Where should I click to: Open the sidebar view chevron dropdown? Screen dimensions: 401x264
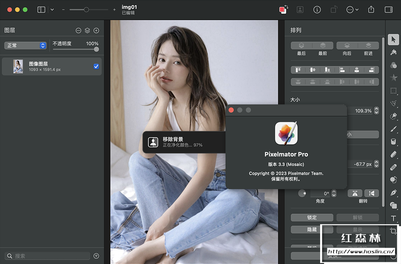click(52, 9)
